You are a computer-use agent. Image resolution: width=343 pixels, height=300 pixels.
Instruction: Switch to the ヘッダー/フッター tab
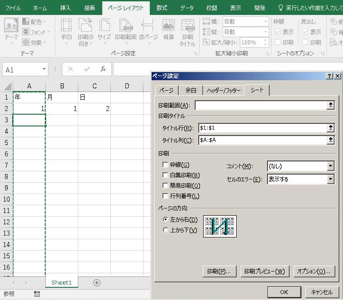pyautogui.click(x=223, y=91)
